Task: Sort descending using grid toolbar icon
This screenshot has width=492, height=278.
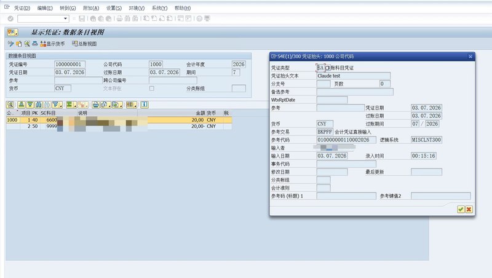Action: 30,105
